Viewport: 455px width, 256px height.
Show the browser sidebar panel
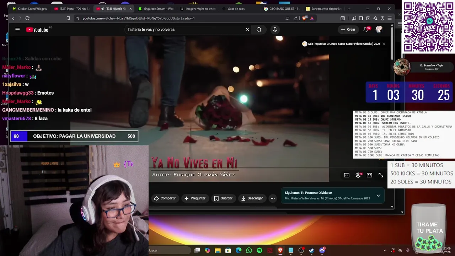(x=361, y=18)
